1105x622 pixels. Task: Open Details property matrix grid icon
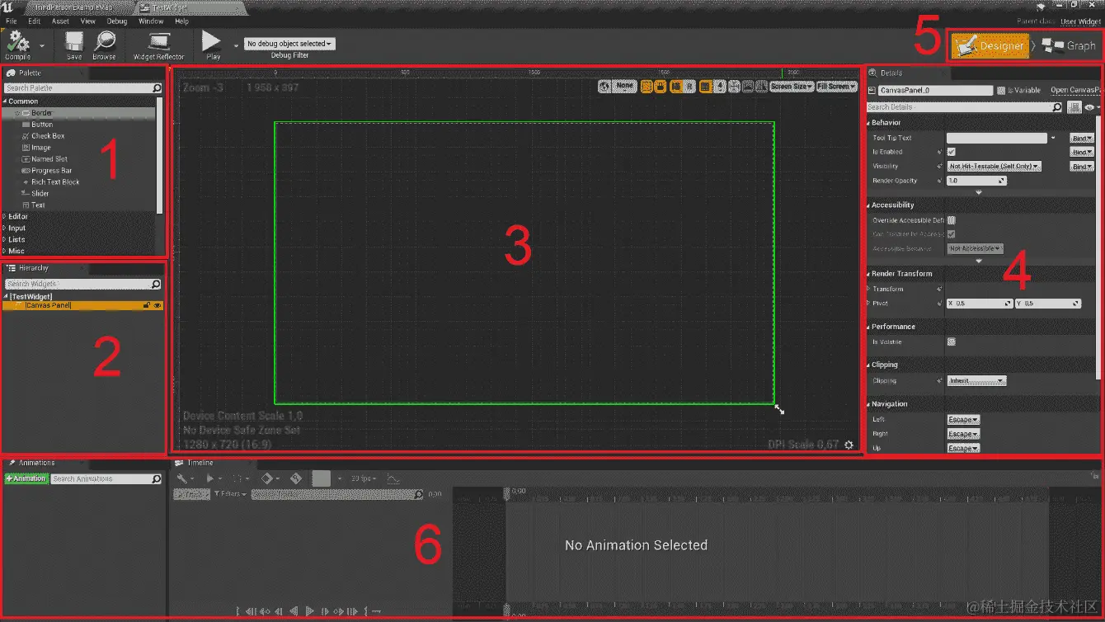(x=1074, y=107)
